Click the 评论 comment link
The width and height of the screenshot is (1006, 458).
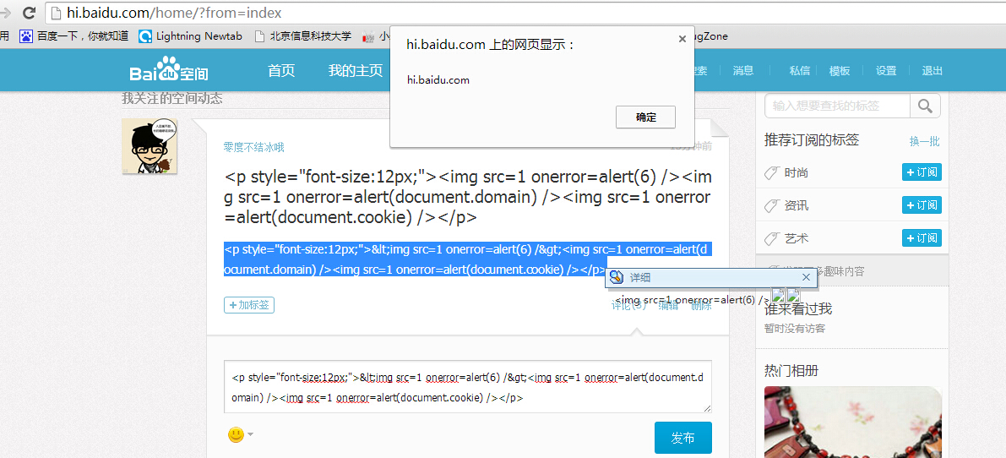click(628, 306)
